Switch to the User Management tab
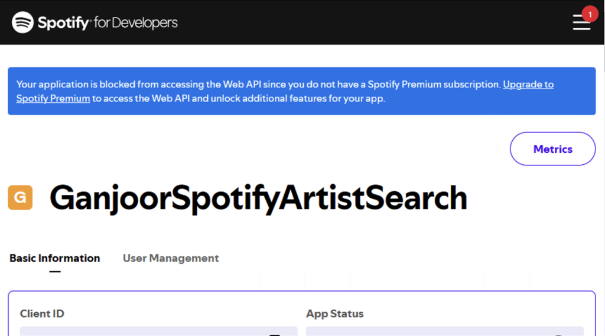Viewport: 605px width, 336px height. 171,258
